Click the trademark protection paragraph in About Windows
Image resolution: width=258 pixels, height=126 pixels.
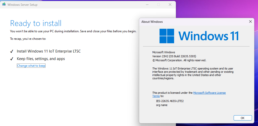click(193, 73)
